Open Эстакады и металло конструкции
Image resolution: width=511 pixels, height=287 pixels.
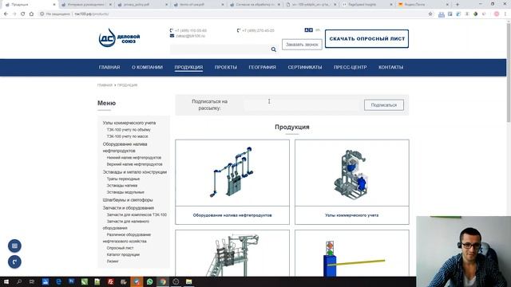click(135, 172)
